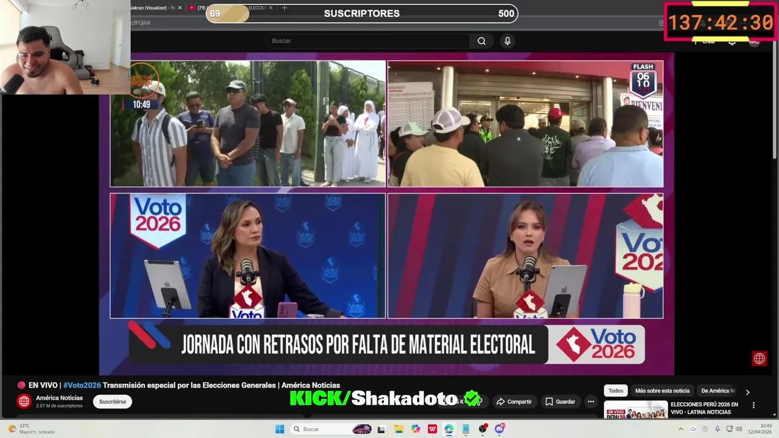Open the Notepad taskbar icon
Screen dimensions: 779x438
click(x=466, y=429)
